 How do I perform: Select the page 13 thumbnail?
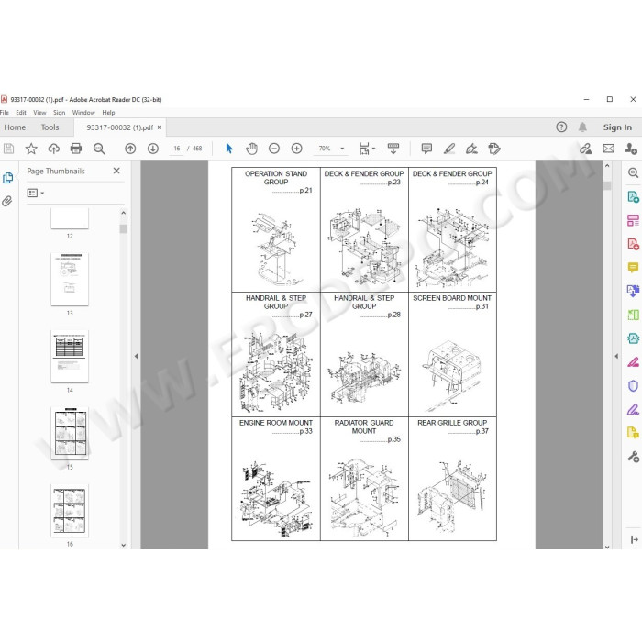[70, 279]
